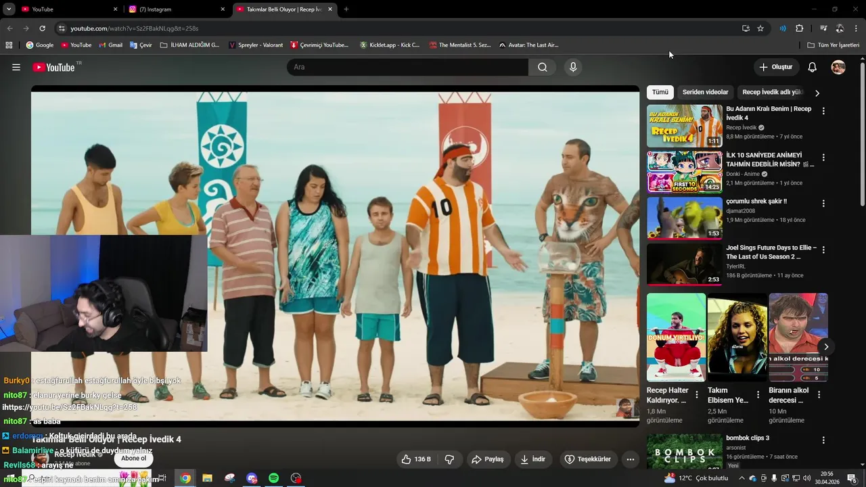Close the Instagram tab

[x=223, y=9]
